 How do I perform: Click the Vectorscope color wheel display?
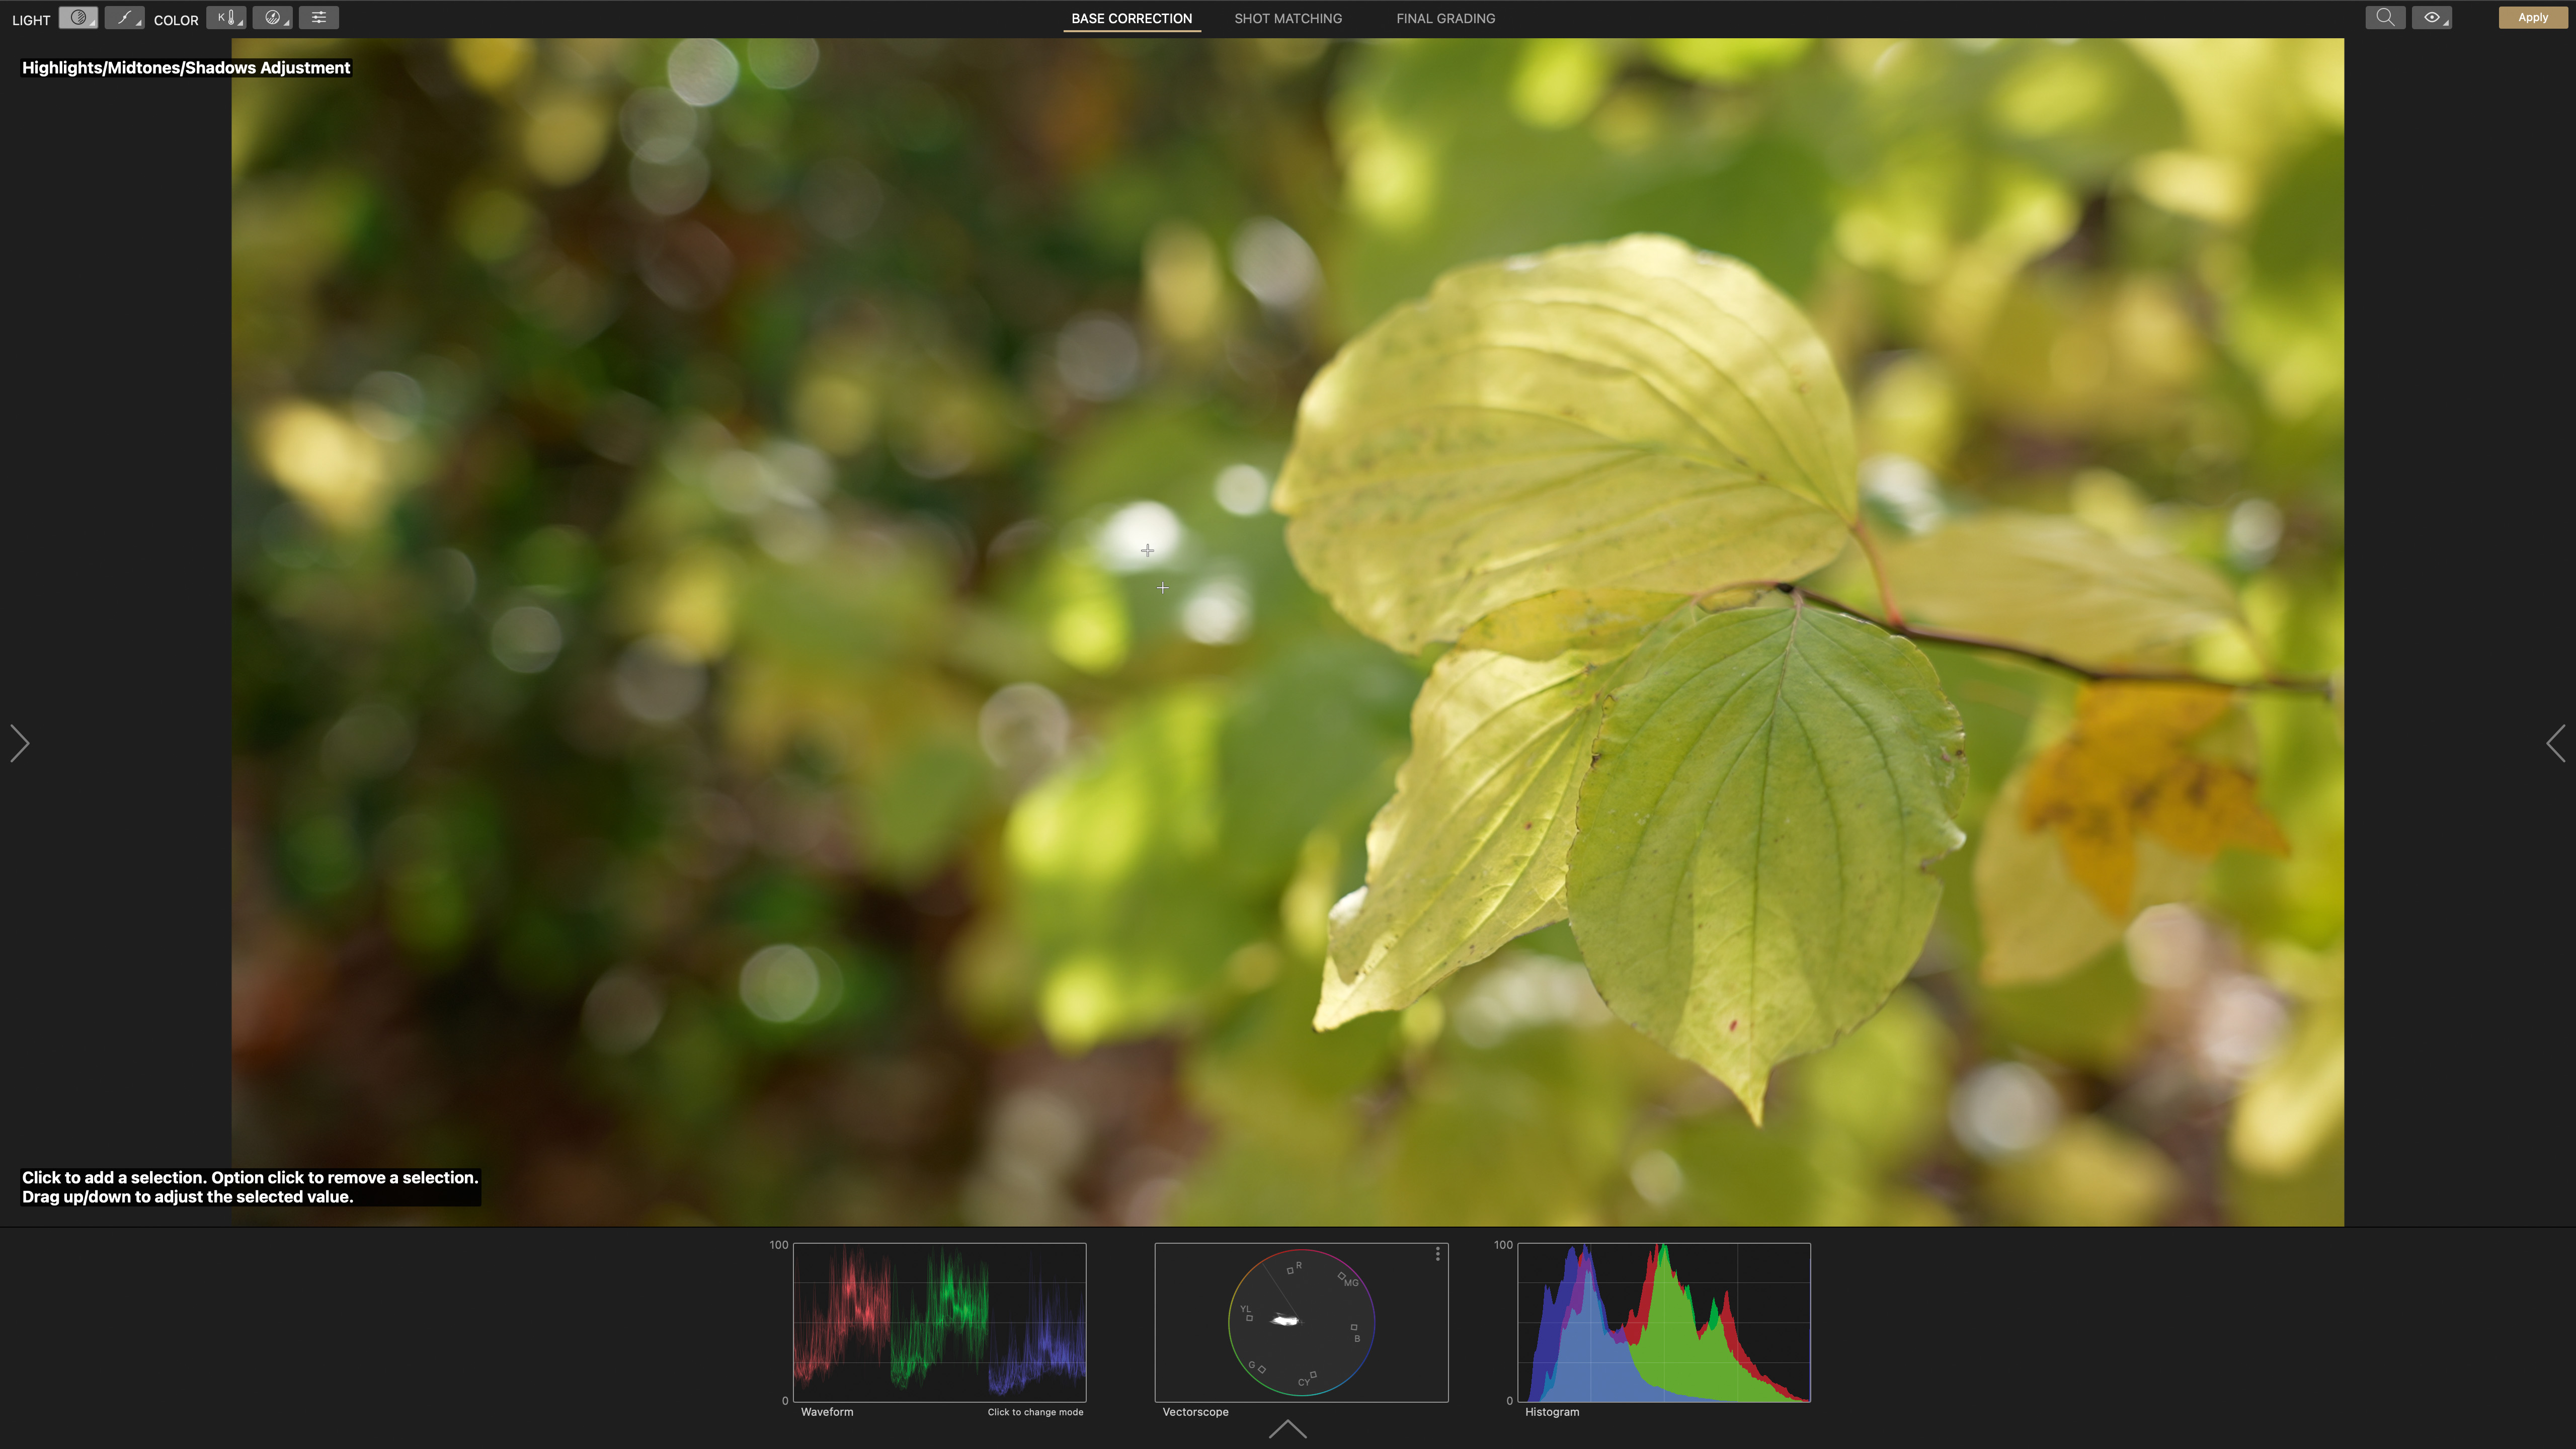pyautogui.click(x=1301, y=1322)
